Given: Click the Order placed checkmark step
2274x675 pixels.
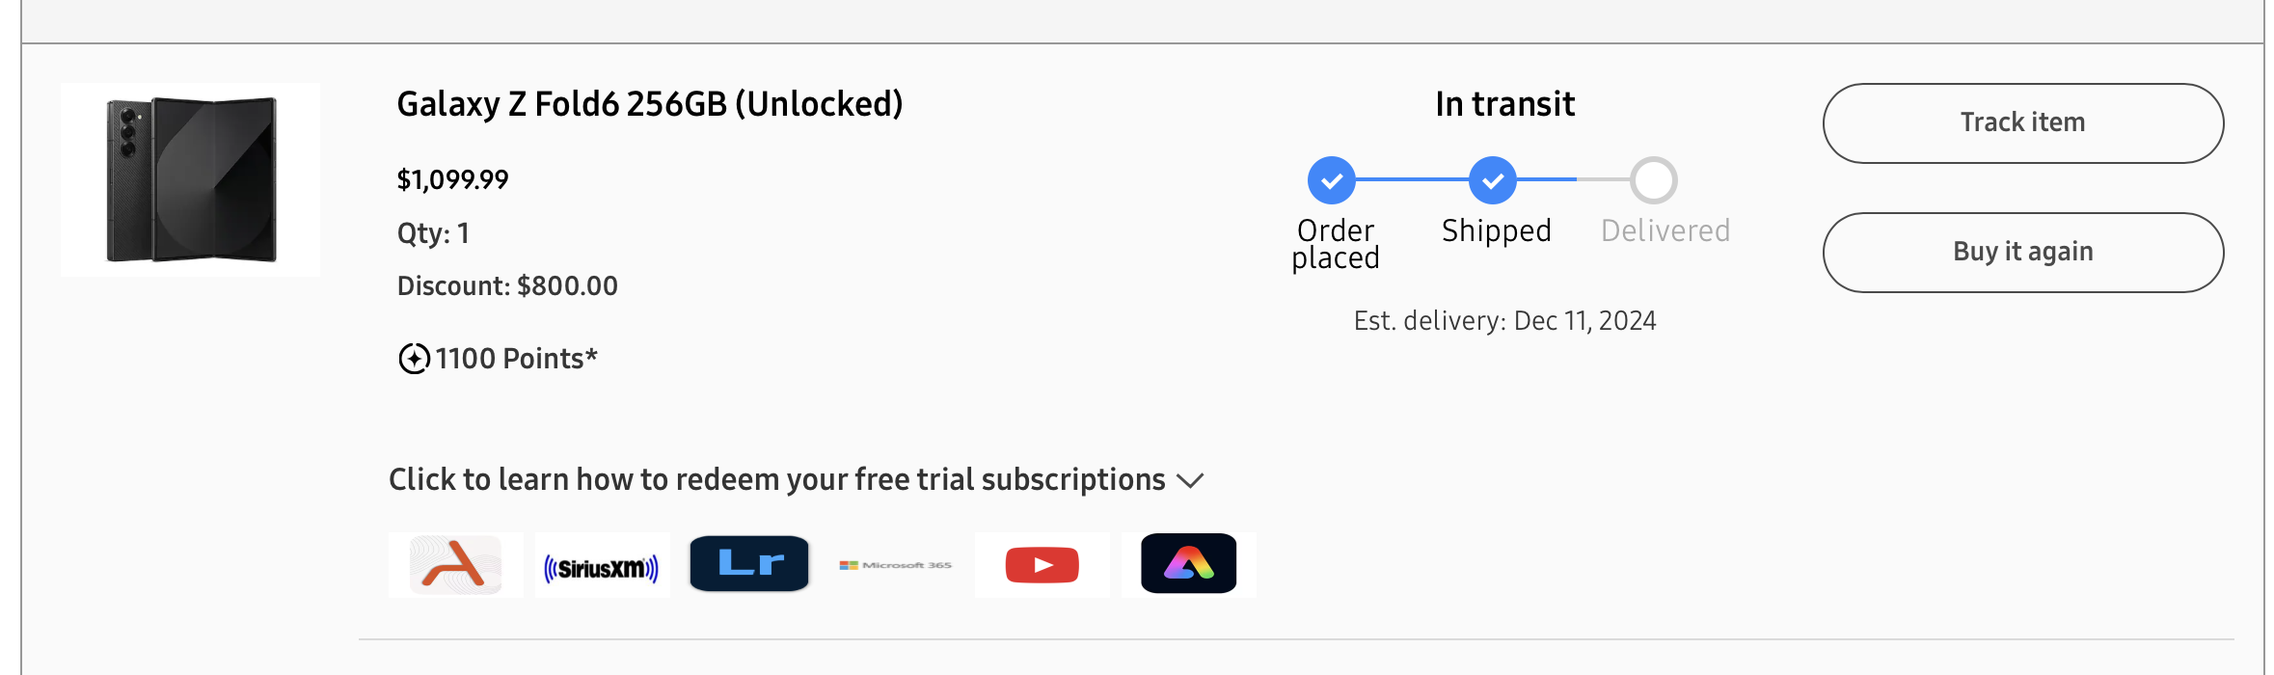Looking at the screenshot, I should (x=1332, y=180).
